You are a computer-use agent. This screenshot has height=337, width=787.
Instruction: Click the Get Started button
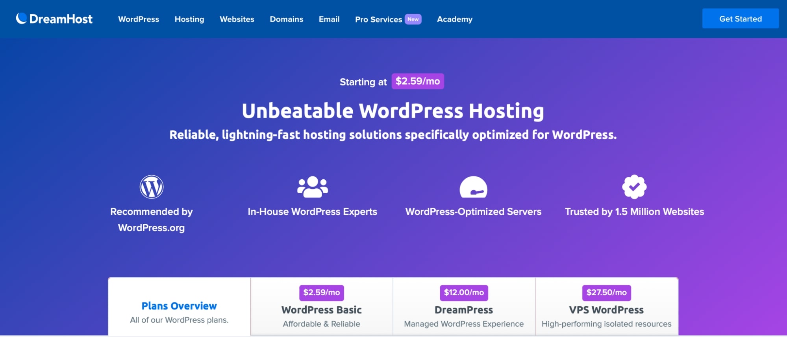[x=741, y=18]
